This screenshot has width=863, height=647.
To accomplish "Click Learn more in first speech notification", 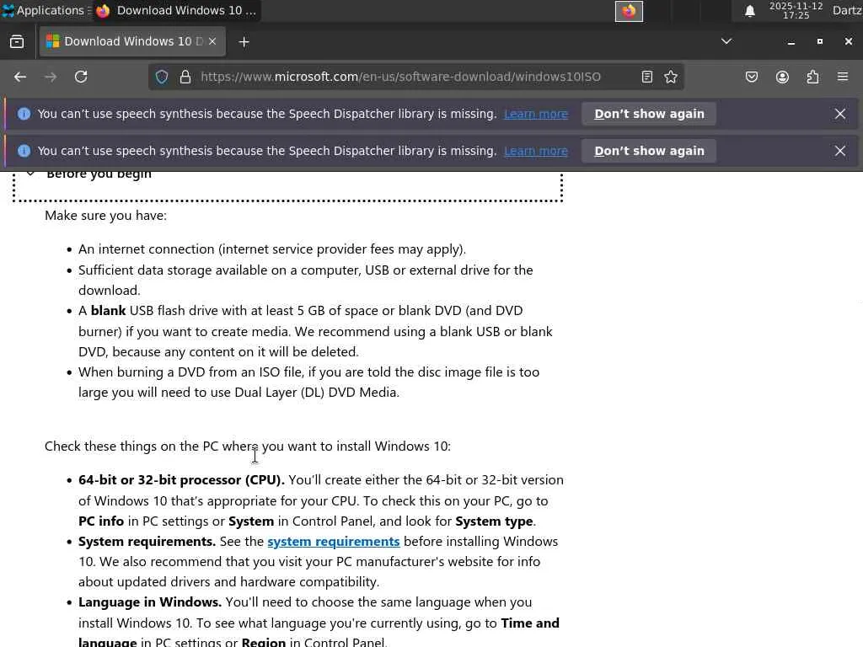I will [536, 114].
